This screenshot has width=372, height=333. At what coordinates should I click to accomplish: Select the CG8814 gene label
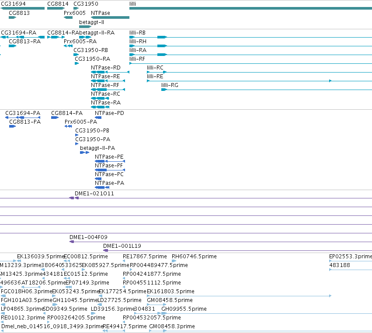tap(58, 4)
